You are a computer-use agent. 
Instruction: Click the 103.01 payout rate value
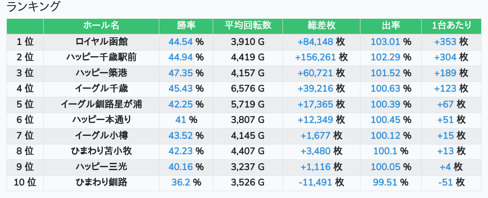(385, 42)
